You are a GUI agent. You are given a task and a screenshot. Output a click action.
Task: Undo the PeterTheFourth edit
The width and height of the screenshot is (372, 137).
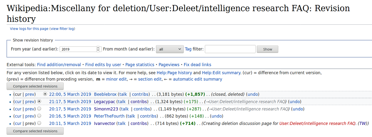(217, 116)
